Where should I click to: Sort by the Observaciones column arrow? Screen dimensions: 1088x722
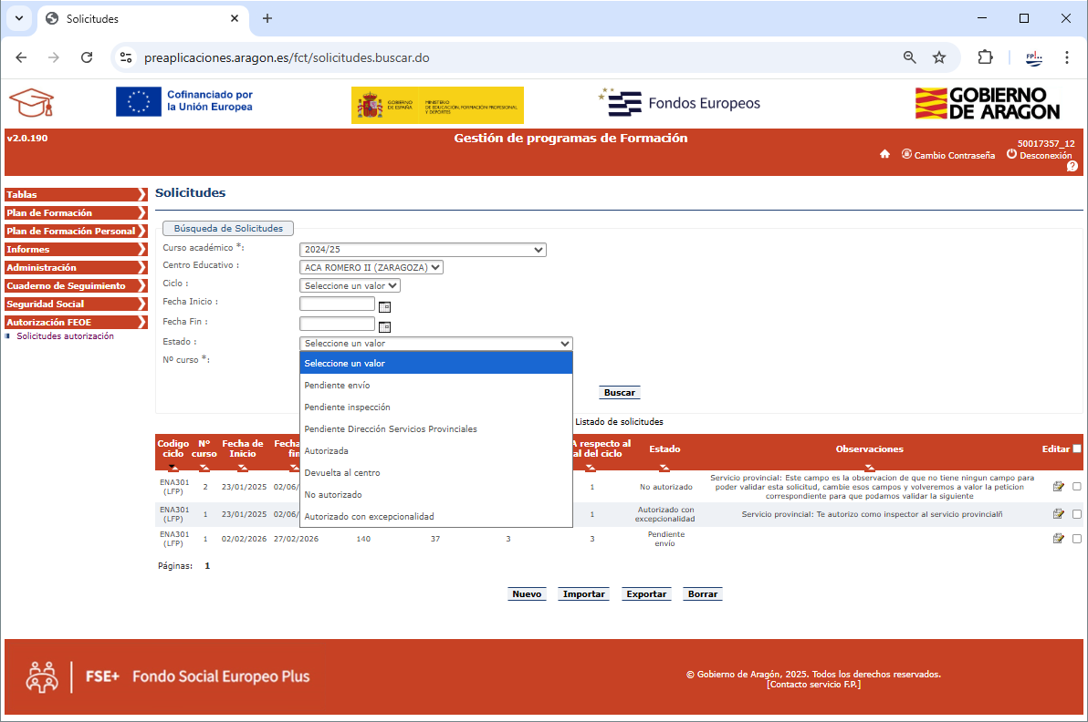(869, 467)
